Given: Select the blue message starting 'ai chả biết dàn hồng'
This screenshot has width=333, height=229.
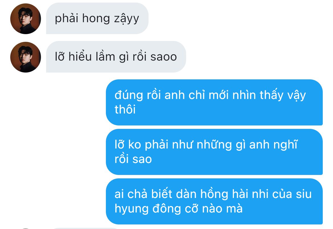Looking at the screenshot, I should coord(214,201).
